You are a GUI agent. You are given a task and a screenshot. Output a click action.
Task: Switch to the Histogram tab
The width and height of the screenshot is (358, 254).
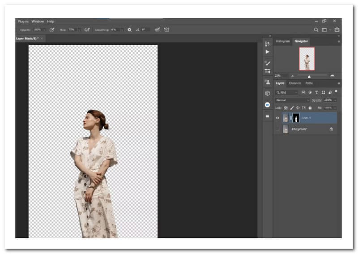(283, 41)
